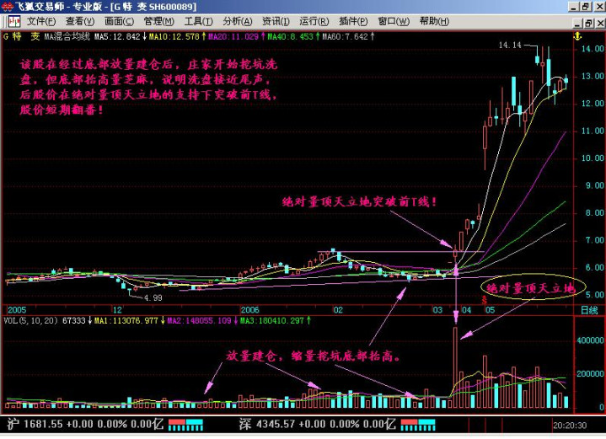Click the yellow anchor icon above price axis
The height and width of the screenshot is (439, 606).
click(577, 37)
